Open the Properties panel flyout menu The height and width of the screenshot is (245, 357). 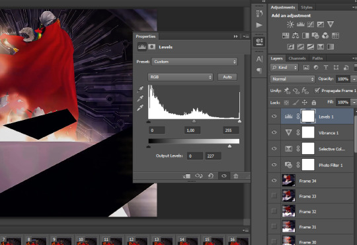(246, 36)
